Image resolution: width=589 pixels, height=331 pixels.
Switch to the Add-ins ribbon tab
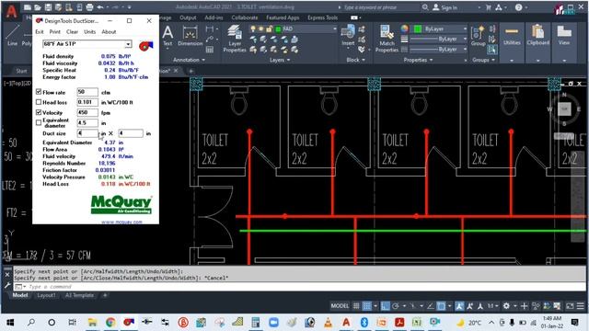point(214,17)
